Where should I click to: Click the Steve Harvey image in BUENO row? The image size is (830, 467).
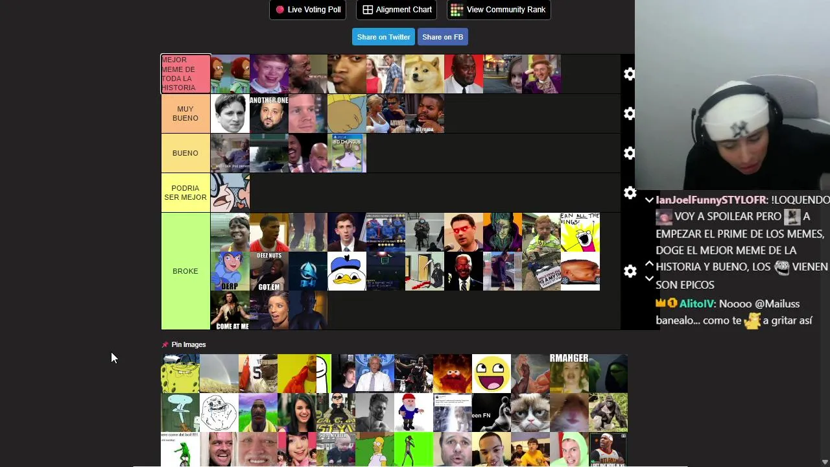click(x=308, y=153)
